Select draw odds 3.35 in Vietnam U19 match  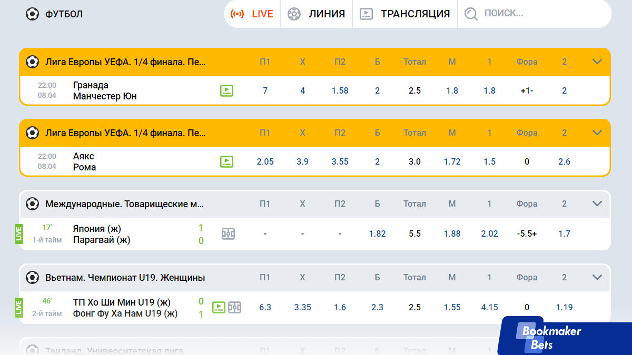tap(302, 307)
